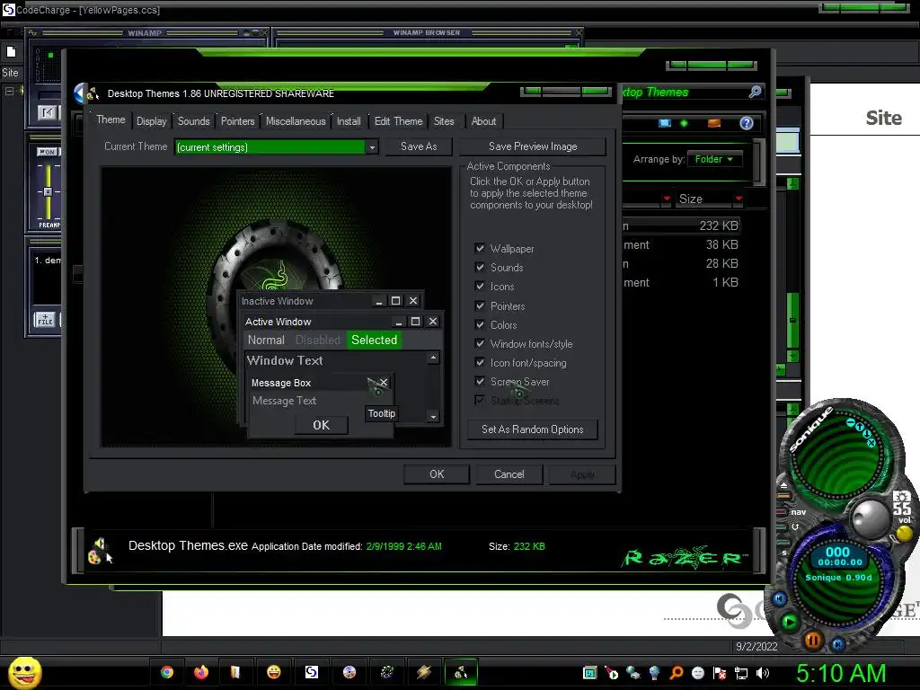Click Winamp equalizer ON toggle button

47,152
